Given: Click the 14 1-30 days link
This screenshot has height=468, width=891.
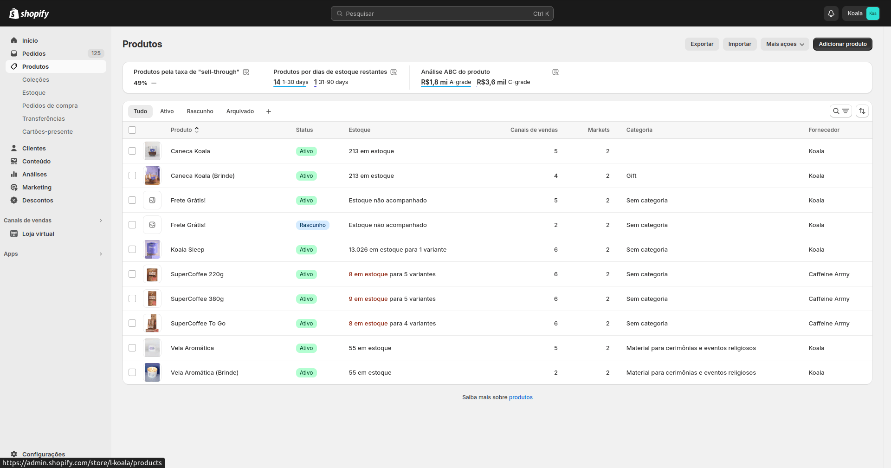Looking at the screenshot, I should pos(291,82).
